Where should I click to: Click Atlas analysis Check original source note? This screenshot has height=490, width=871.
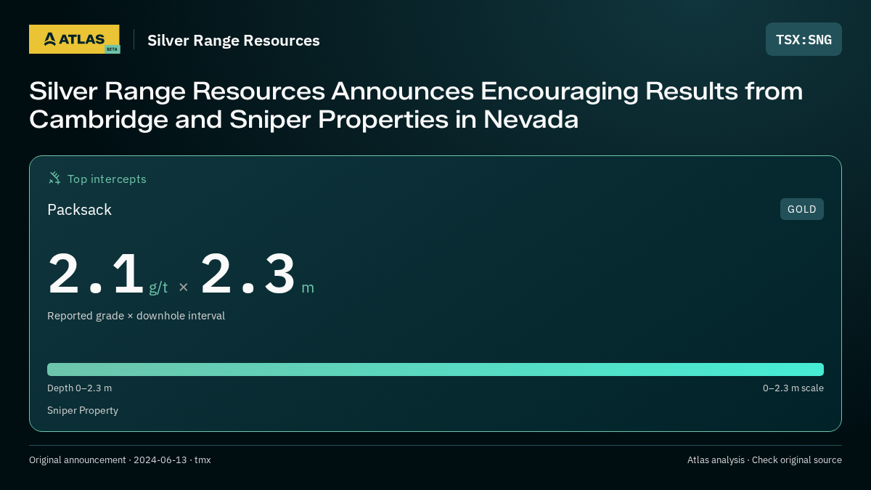764,460
